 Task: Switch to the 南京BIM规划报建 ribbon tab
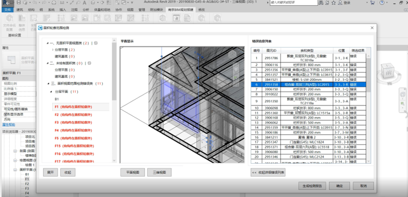[x=181, y=10]
